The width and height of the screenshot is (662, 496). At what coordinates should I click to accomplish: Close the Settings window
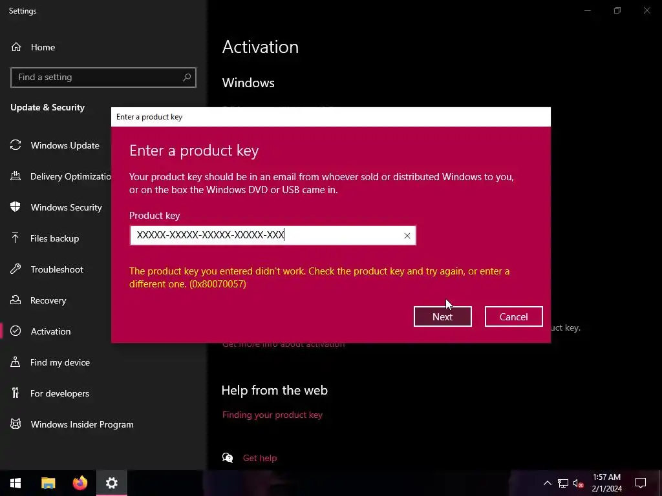646,10
